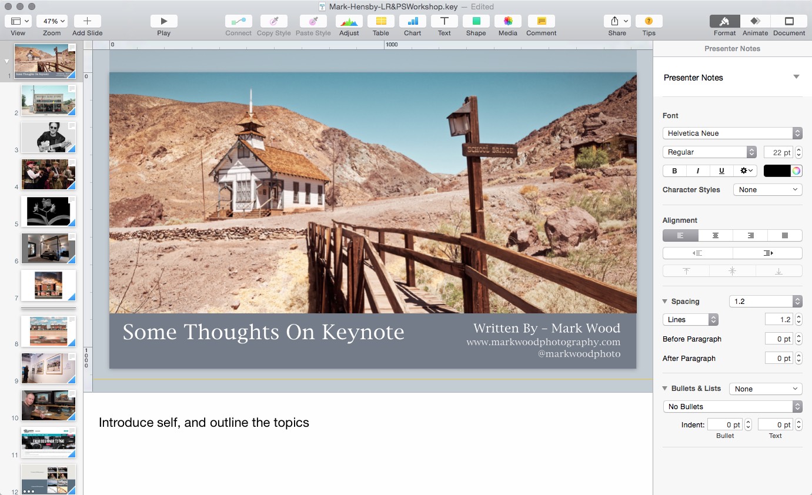Click the Text indent field
The width and height of the screenshot is (812, 495).
pos(776,425)
